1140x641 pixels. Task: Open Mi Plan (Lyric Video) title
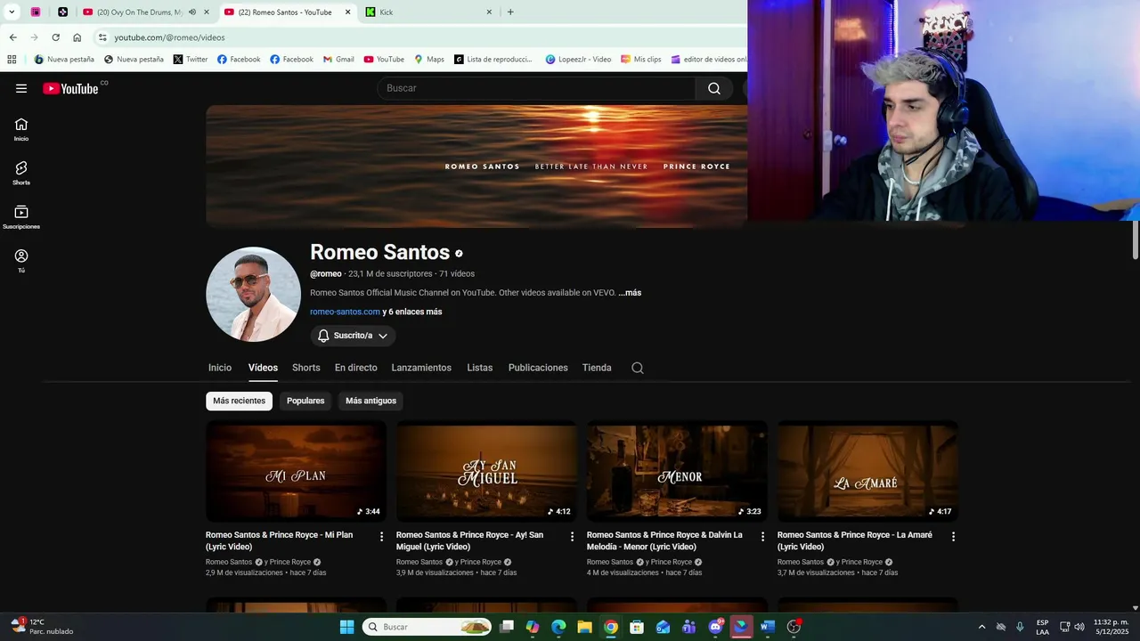click(280, 540)
